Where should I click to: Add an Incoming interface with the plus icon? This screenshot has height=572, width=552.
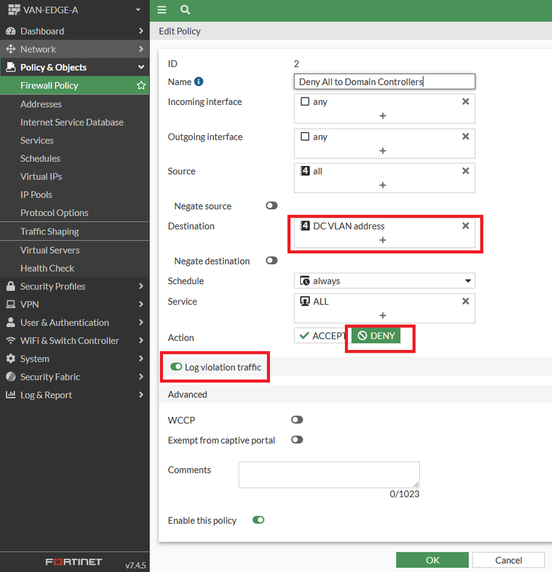coord(383,116)
